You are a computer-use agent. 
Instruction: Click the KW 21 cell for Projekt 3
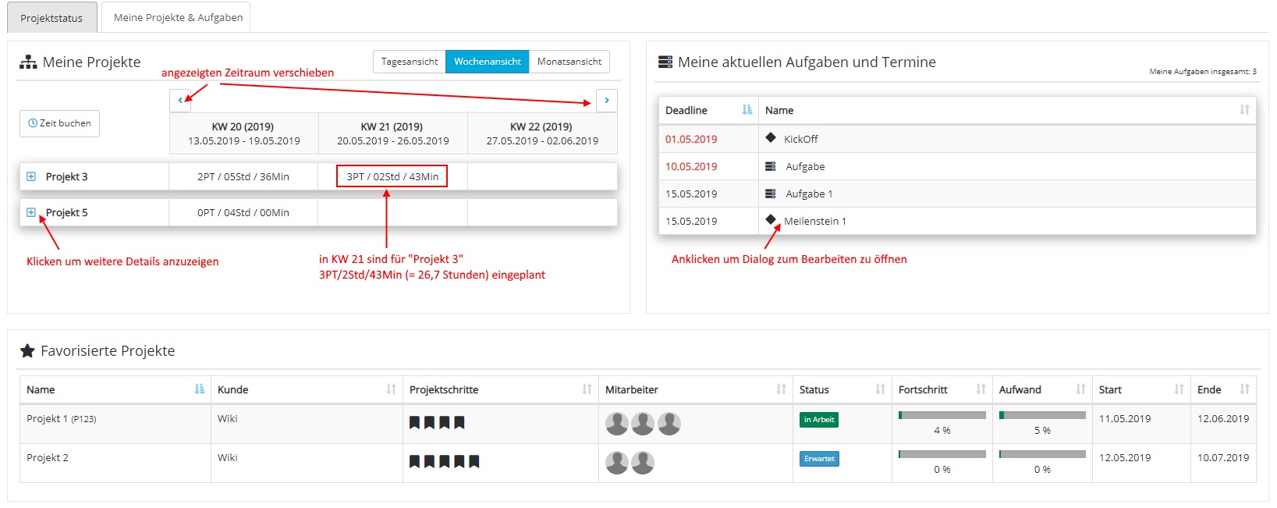pos(392,176)
